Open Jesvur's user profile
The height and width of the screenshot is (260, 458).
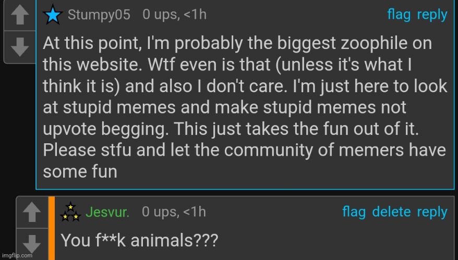tap(107, 212)
